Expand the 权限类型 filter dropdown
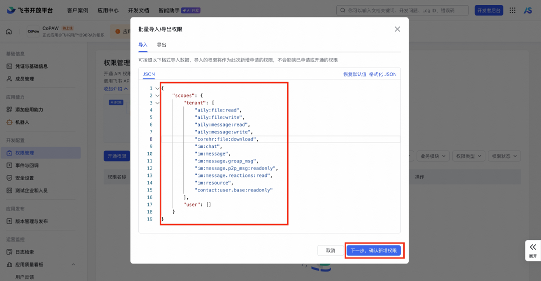 [469, 156]
